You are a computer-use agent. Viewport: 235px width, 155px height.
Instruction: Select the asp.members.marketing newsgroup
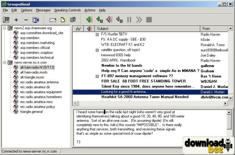(x=37, y=43)
